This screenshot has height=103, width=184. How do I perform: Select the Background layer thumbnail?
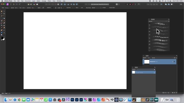click(147, 62)
